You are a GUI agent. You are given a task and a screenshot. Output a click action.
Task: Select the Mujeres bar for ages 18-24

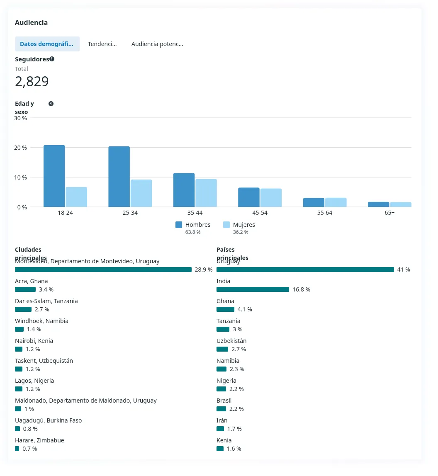76,197
